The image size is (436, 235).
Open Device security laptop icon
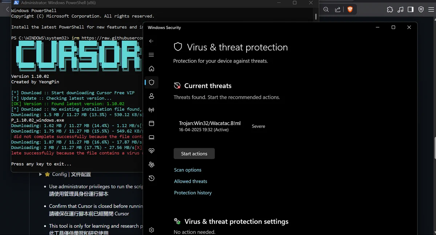tap(152, 137)
